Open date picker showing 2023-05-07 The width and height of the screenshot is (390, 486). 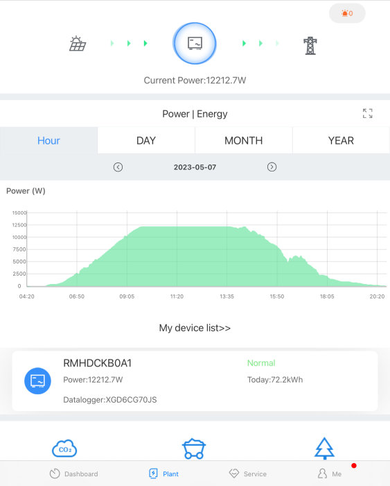click(195, 167)
